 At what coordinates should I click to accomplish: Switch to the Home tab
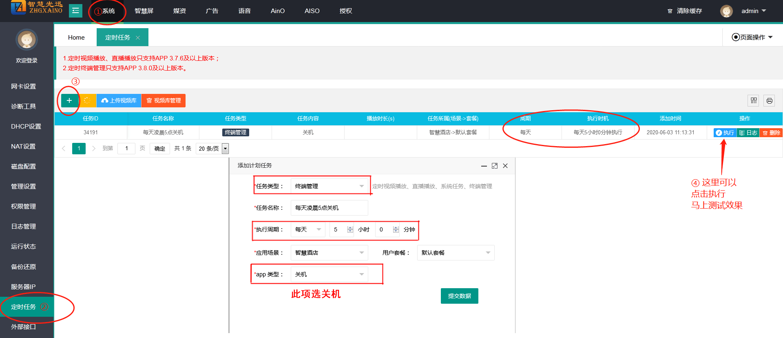tap(76, 38)
